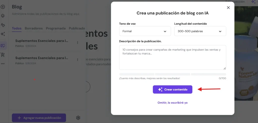Open the layers icon in left sidebar
This screenshot has width=258, height=123.
coord(3,16)
